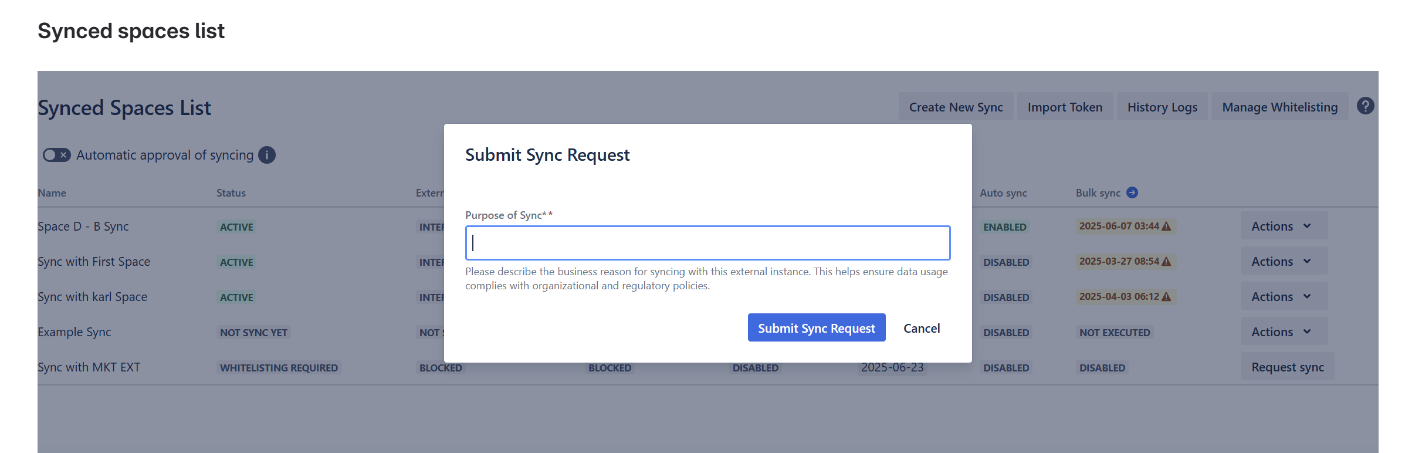Click info icon beside Automatic approval
The height and width of the screenshot is (453, 1405).
click(267, 155)
